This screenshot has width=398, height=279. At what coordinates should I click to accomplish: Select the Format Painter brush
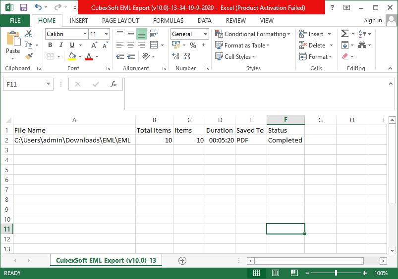coord(29,56)
